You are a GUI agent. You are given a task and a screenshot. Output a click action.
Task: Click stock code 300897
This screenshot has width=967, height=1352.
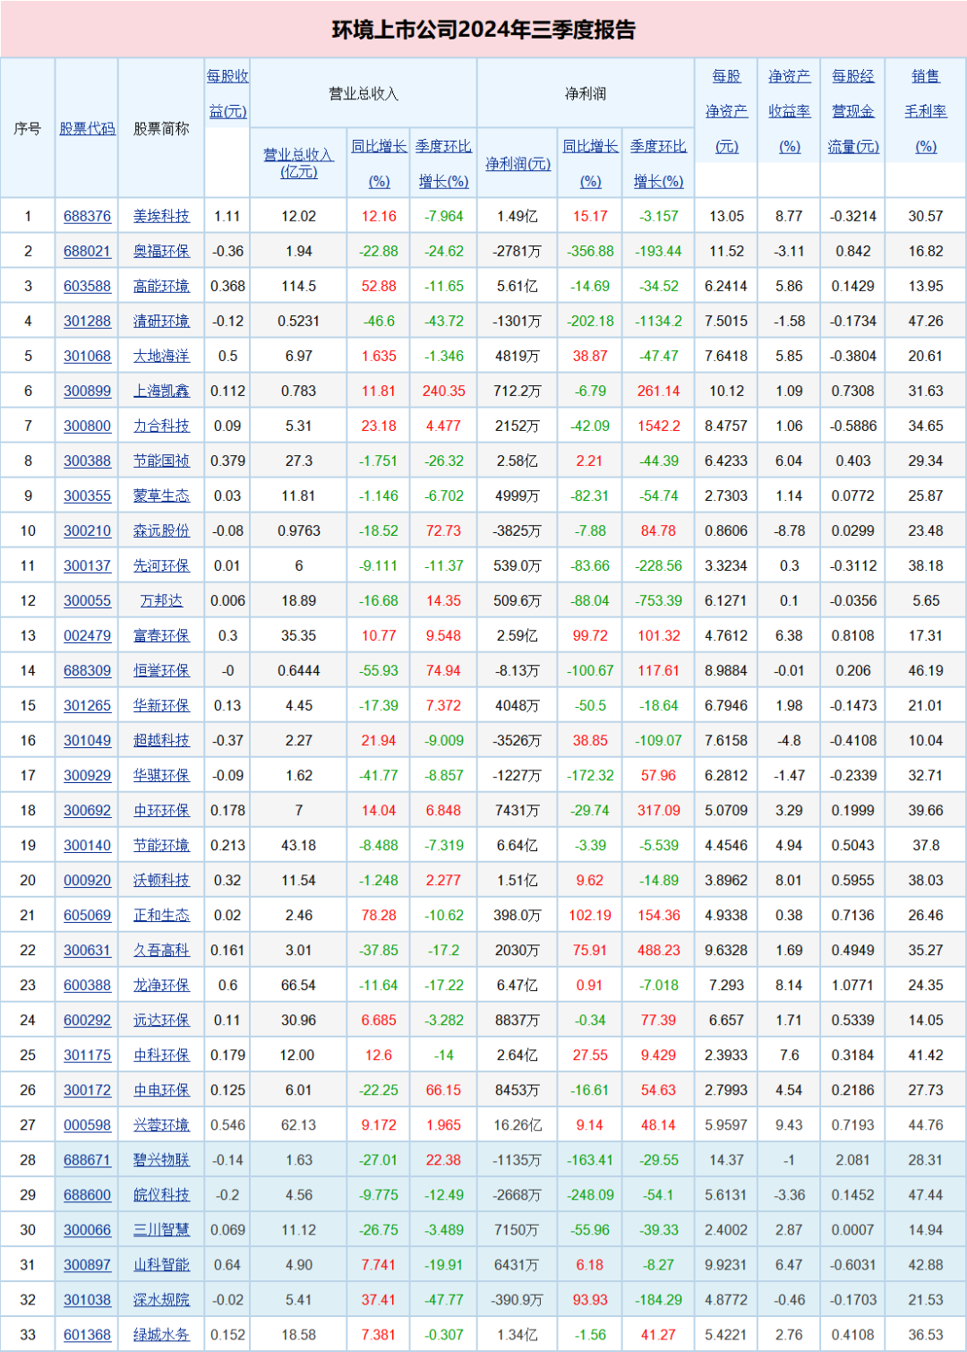point(87,1264)
